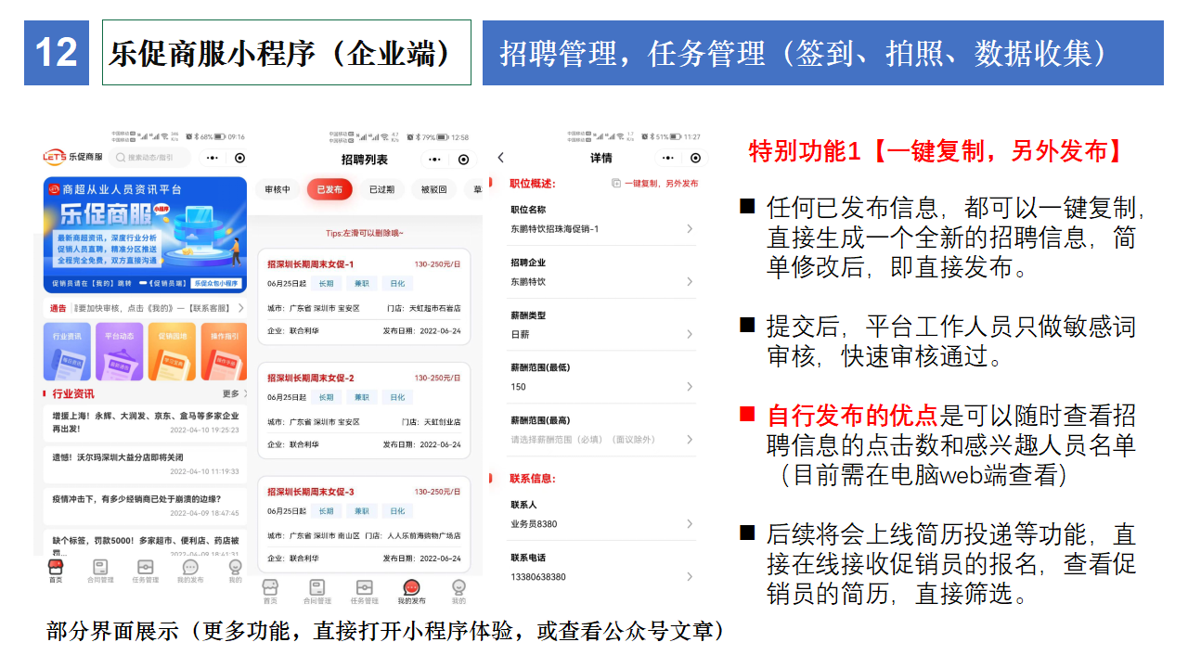Open the 平台动态 category tile
The height and width of the screenshot is (668, 1188).
[x=119, y=351]
